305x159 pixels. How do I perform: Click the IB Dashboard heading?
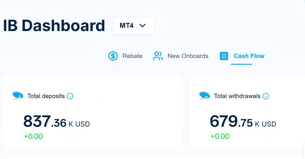pyautogui.click(x=54, y=26)
